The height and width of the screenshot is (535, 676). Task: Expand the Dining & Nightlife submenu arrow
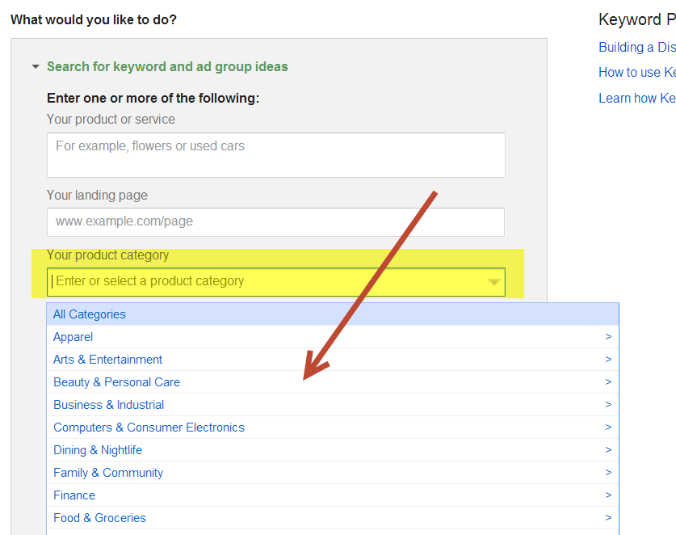click(608, 450)
